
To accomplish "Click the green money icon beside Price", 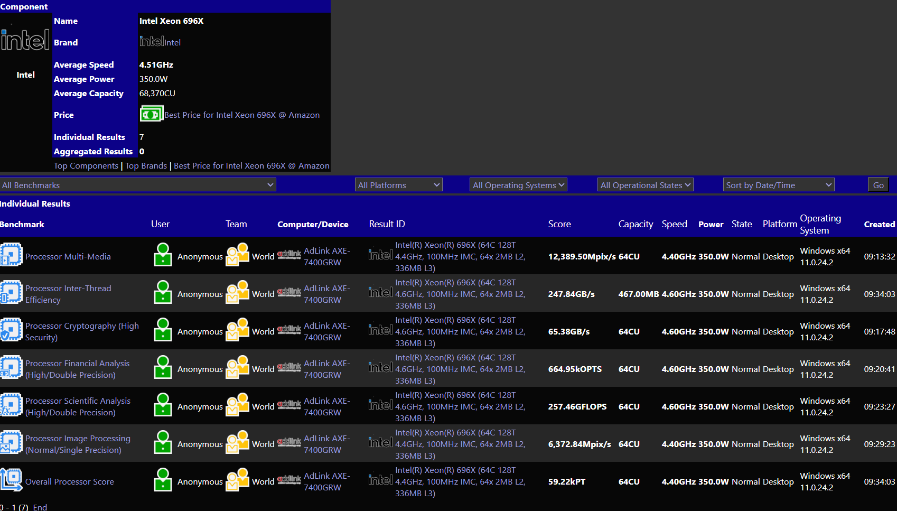I will coord(151,114).
